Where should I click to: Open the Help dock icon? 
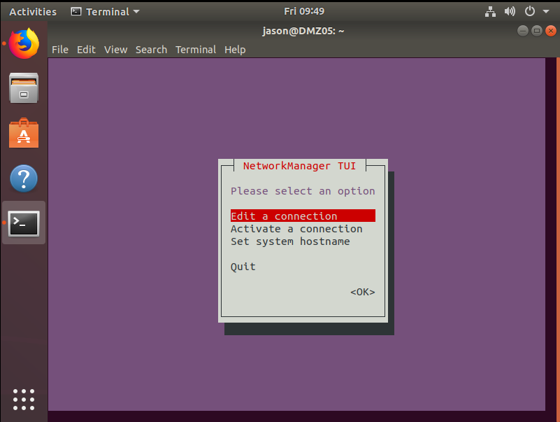click(x=24, y=178)
